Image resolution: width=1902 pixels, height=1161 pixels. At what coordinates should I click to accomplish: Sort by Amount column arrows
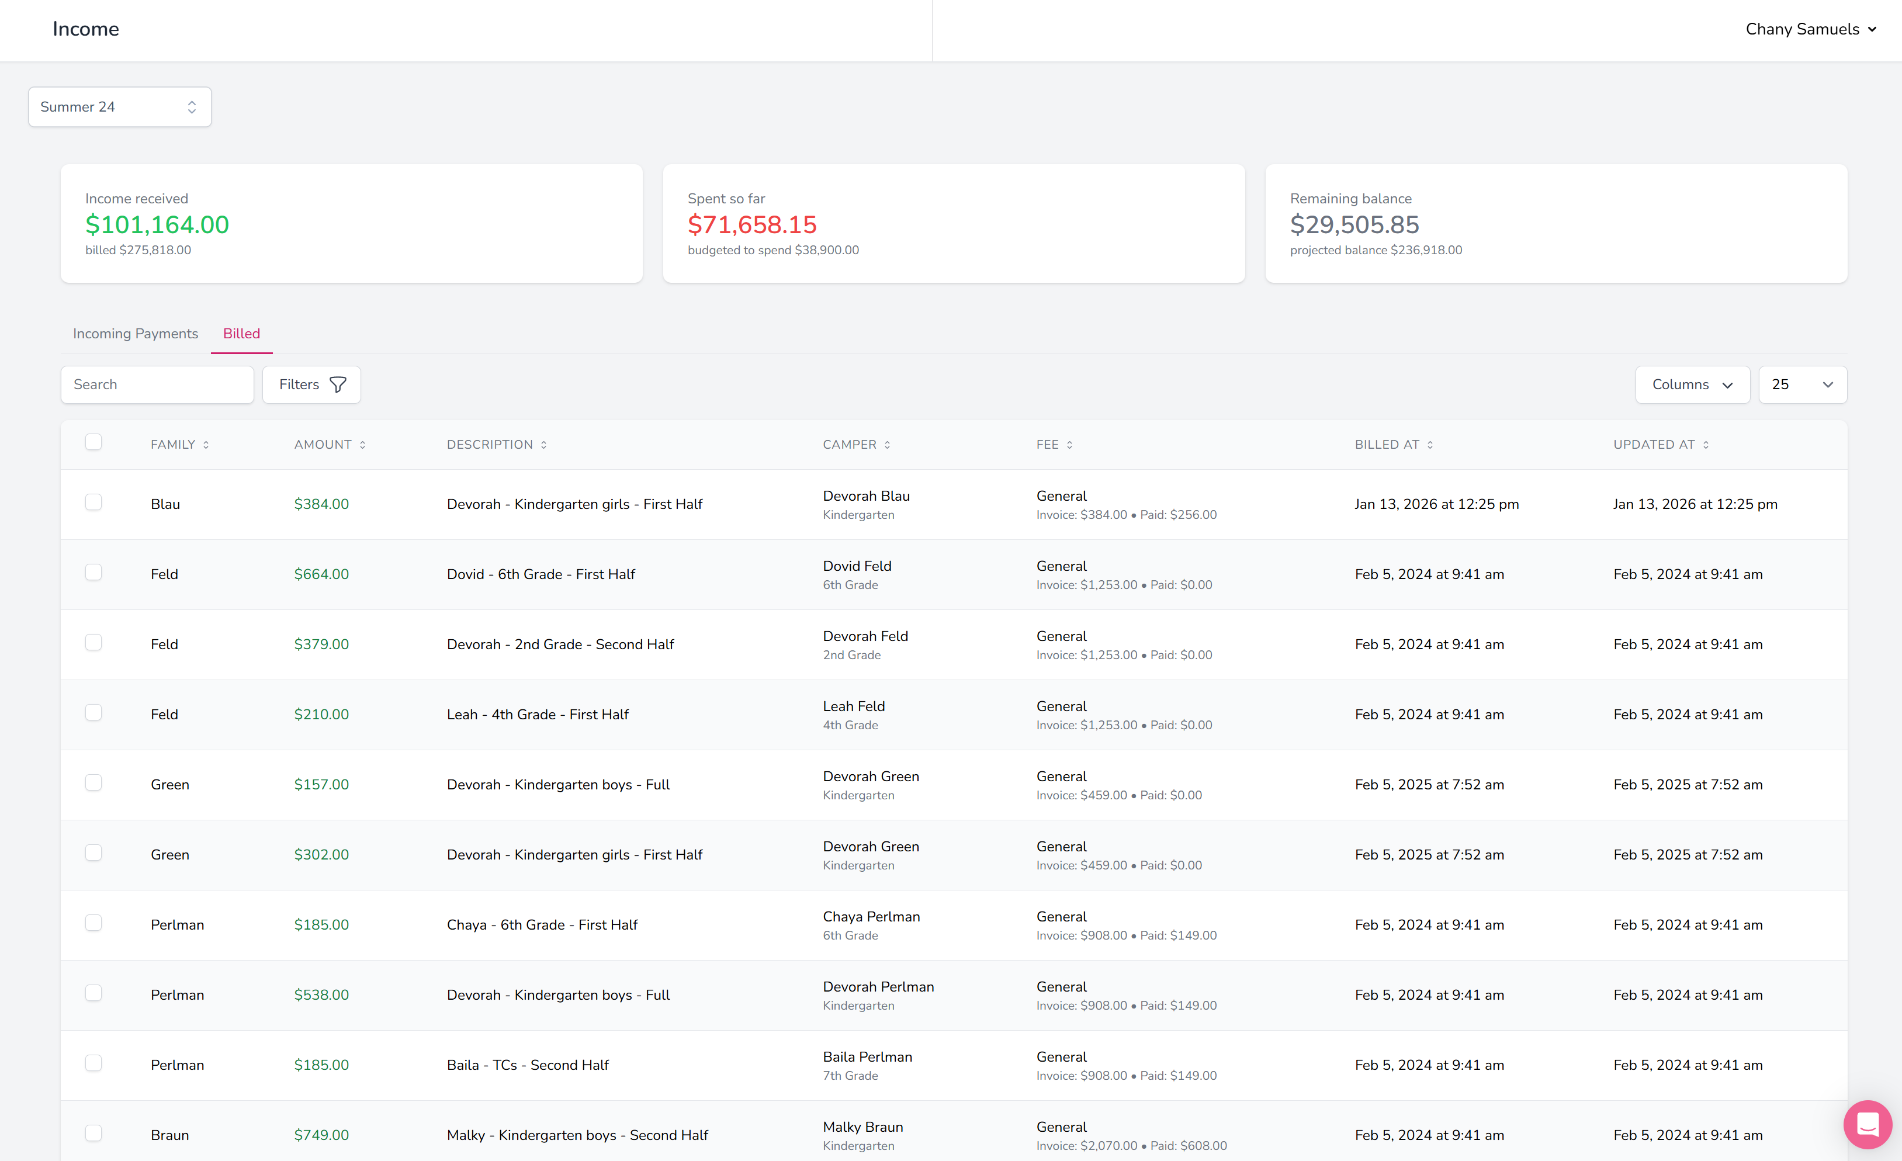point(363,445)
